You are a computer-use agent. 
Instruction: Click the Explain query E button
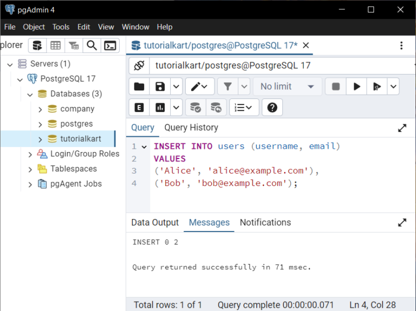(x=139, y=108)
